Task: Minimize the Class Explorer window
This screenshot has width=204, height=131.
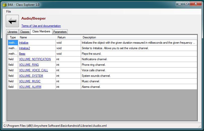Action: (x=180, y=4)
